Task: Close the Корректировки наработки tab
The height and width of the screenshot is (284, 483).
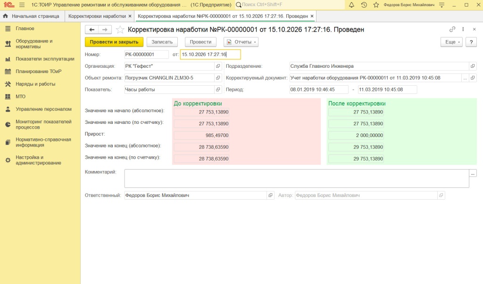Action: (130, 16)
